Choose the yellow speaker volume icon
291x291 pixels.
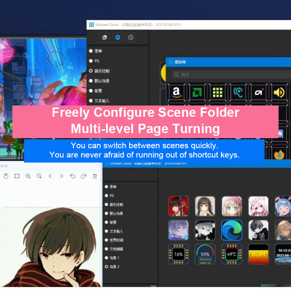coord(279,92)
